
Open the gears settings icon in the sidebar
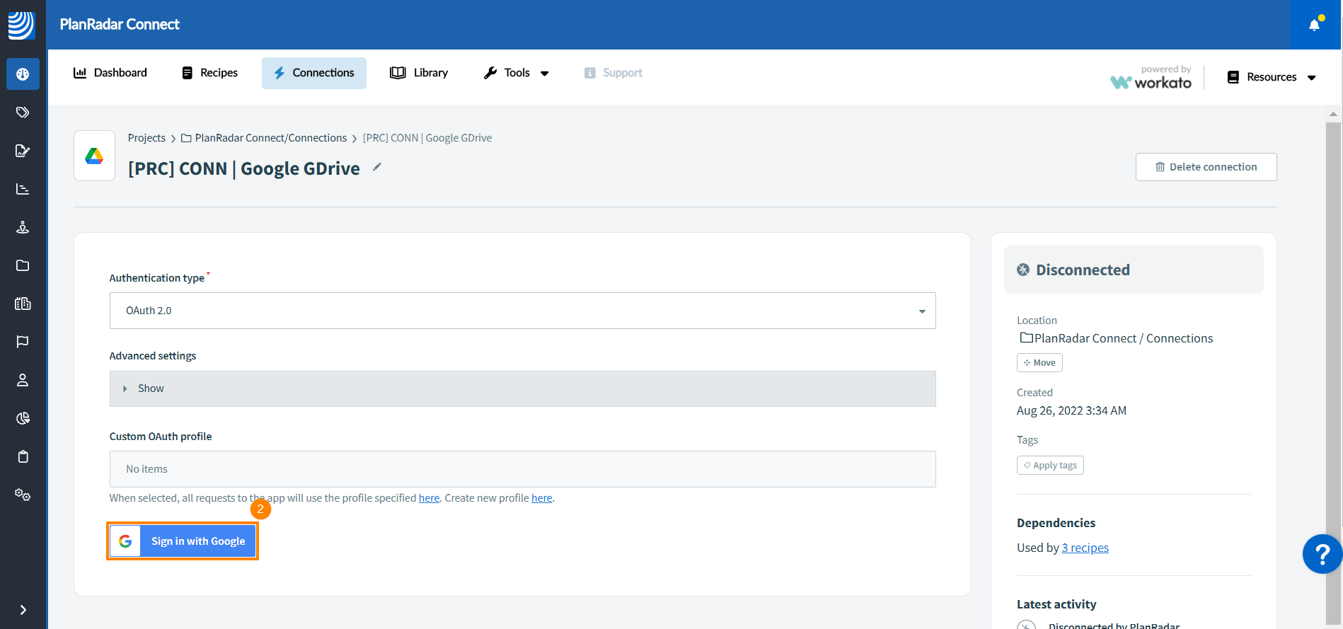pyautogui.click(x=23, y=495)
